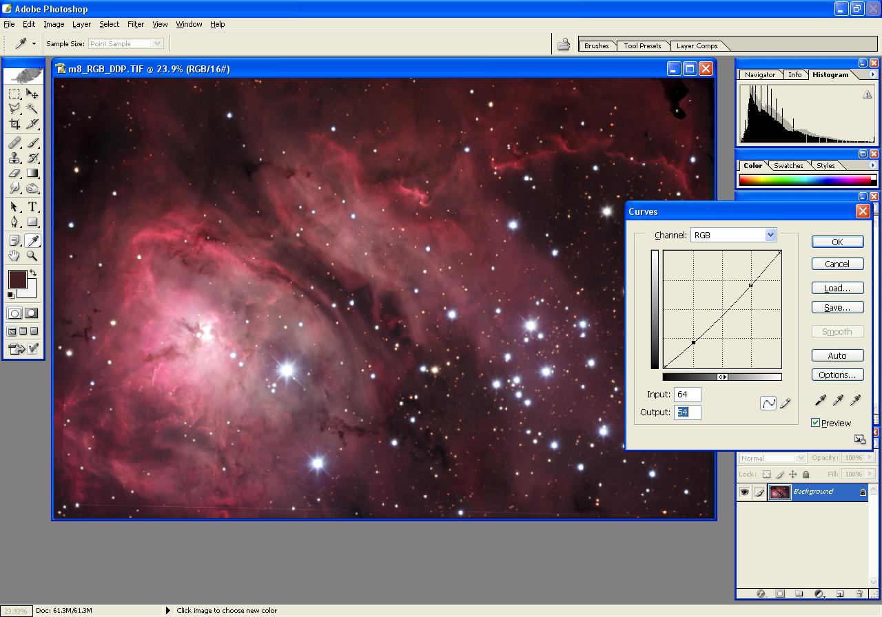The width and height of the screenshot is (882, 617).
Task: Switch to pencil draw mode in Curves
Action: pyautogui.click(x=785, y=404)
